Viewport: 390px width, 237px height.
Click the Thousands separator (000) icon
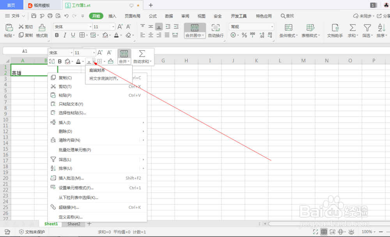[x=252, y=35]
